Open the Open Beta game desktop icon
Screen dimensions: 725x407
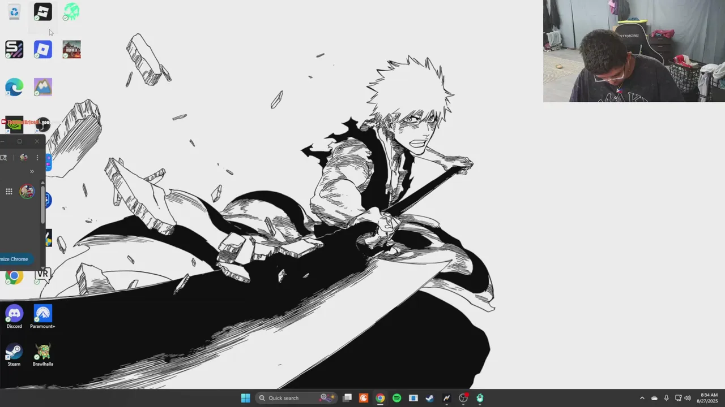click(x=71, y=49)
